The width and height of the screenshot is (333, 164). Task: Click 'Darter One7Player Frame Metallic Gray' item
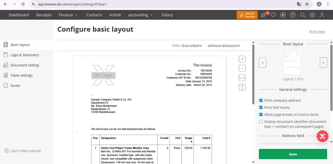click(x=125, y=148)
